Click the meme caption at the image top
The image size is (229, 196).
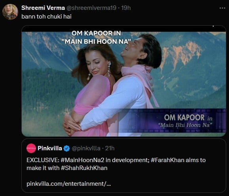tap(97, 37)
